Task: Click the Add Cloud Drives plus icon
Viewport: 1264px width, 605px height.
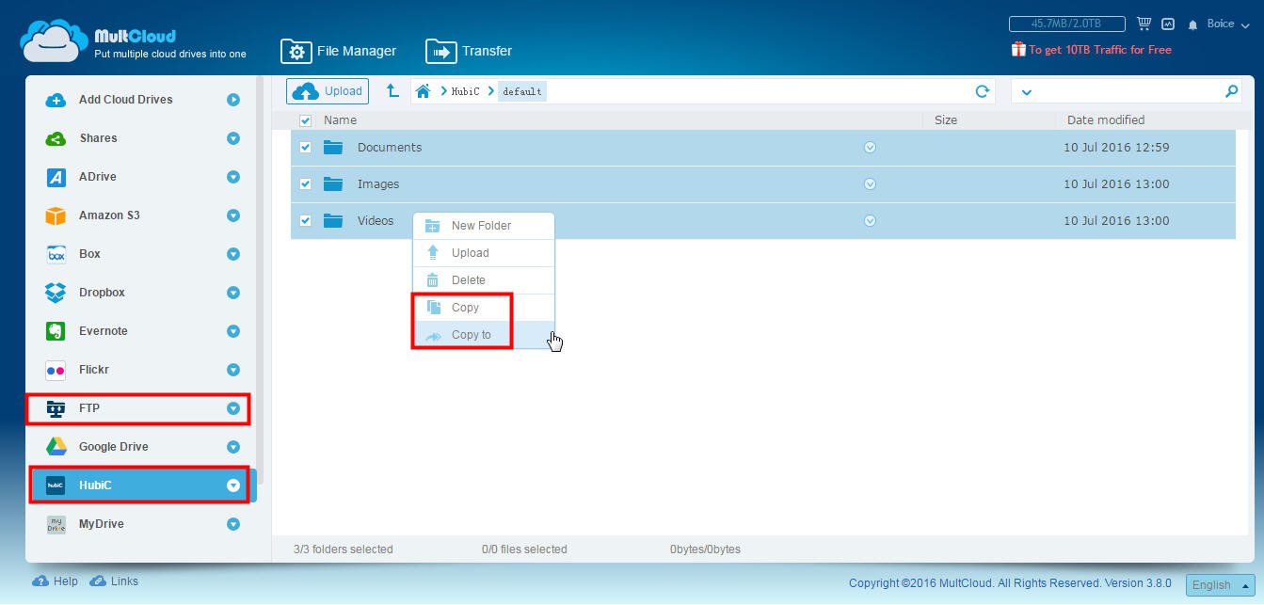Action: (x=56, y=100)
